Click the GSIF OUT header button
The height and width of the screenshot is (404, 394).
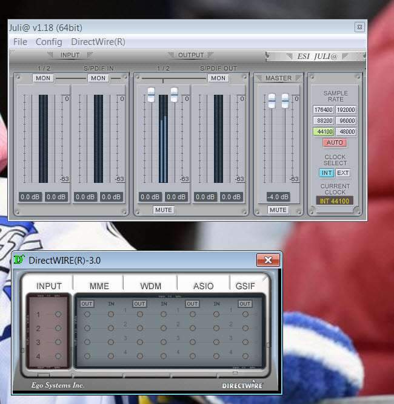click(x=245, y=304)
